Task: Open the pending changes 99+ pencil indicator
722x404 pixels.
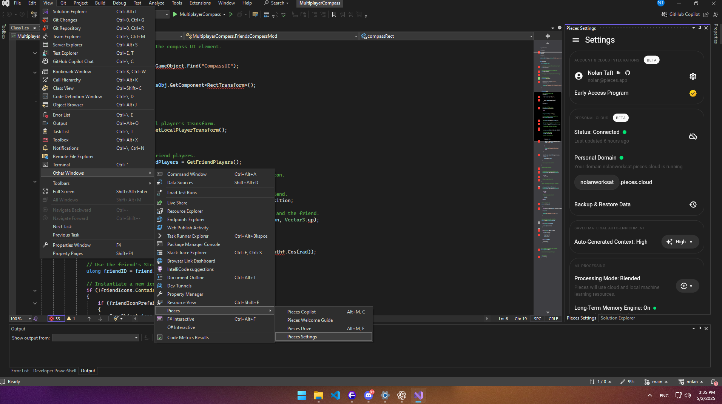Action: point(628,382)
